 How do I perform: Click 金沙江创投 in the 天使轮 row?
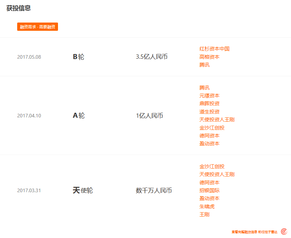[x=212, y=166]
